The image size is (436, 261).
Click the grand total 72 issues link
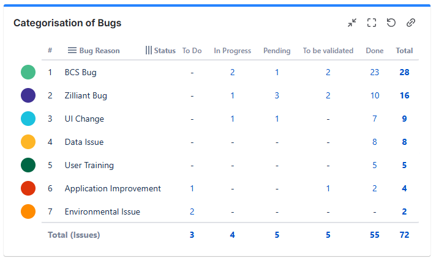click(404, 234)
